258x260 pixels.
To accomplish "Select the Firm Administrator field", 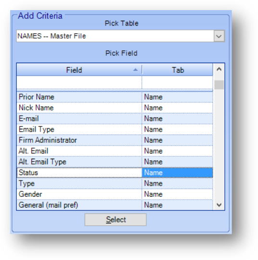I will (x=115, y=140).
